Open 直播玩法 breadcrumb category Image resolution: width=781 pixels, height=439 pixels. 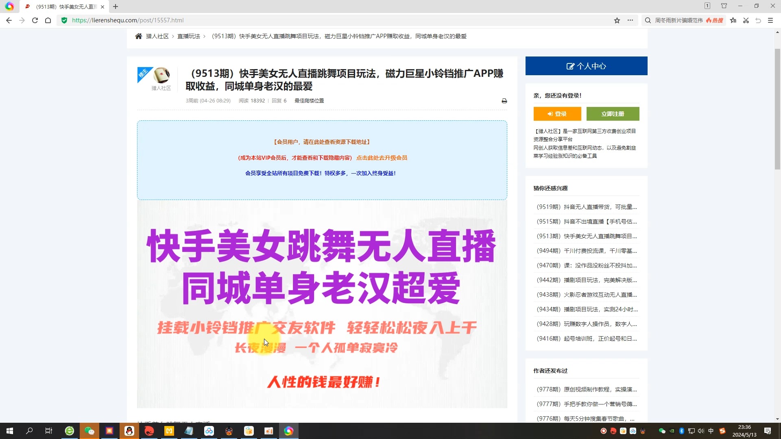coord(189,36)
